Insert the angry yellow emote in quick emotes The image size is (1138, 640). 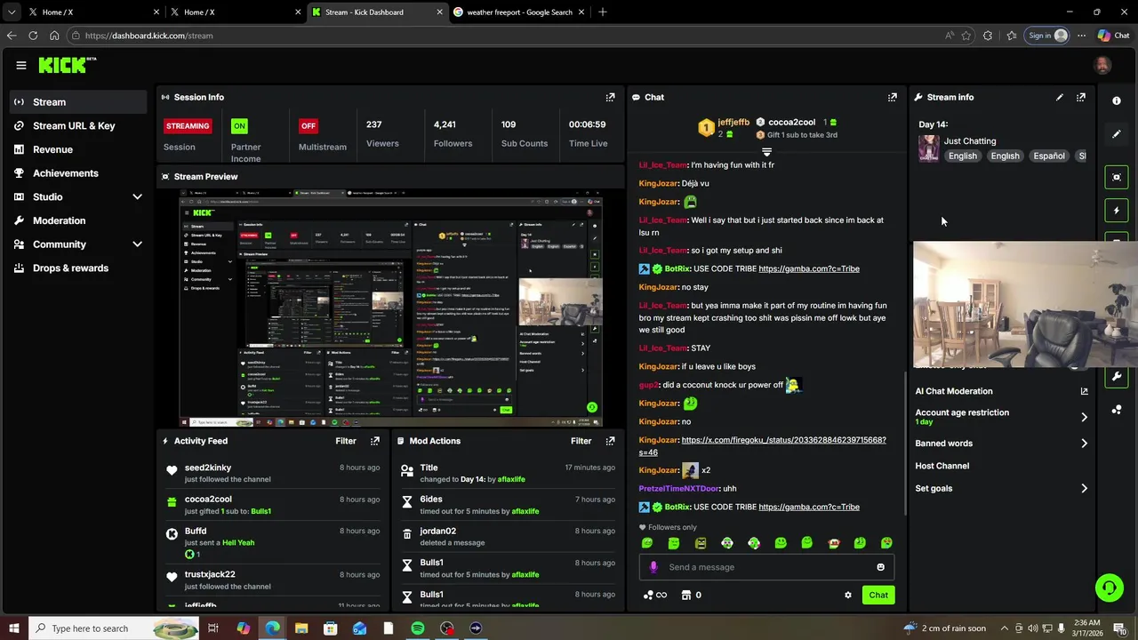[701, 543]
